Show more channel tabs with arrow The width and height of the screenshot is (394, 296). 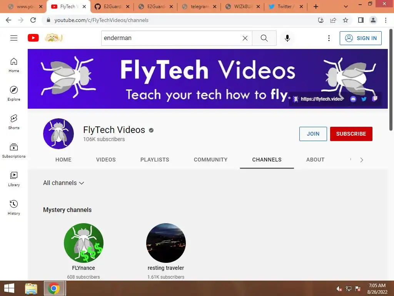(x=362, y=160)
